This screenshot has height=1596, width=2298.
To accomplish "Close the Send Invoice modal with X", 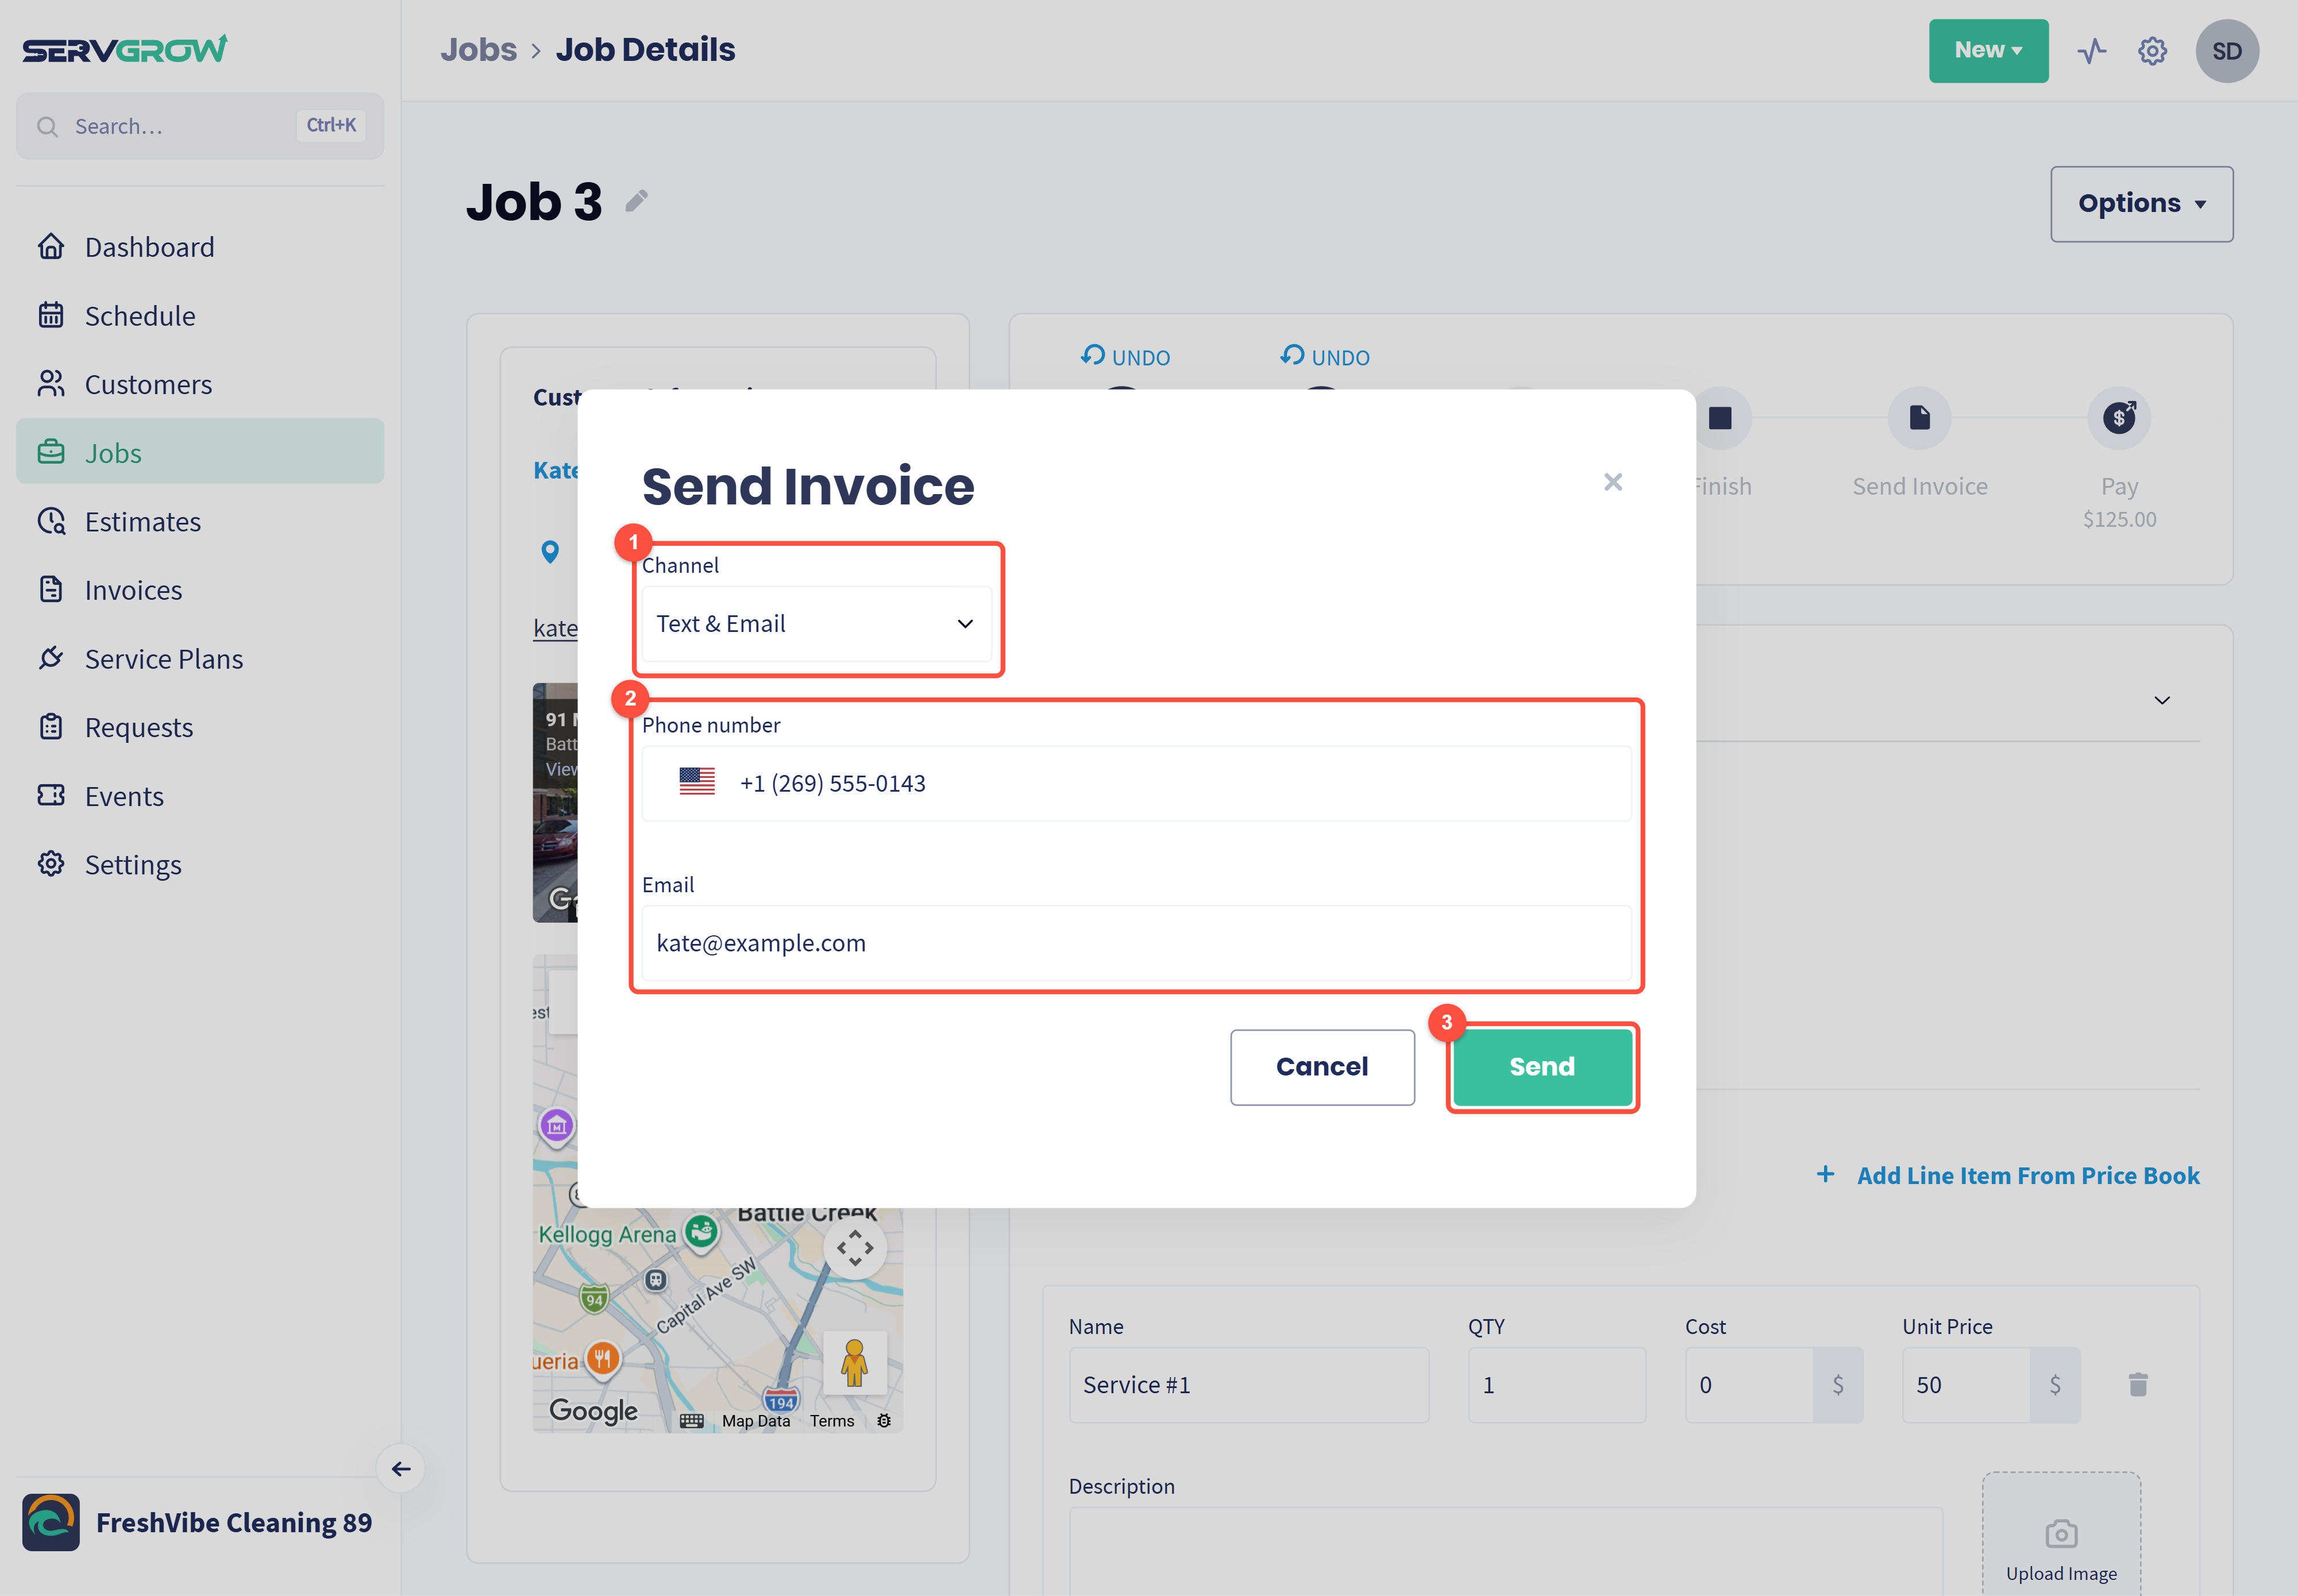I will [x=1612, y=482].
